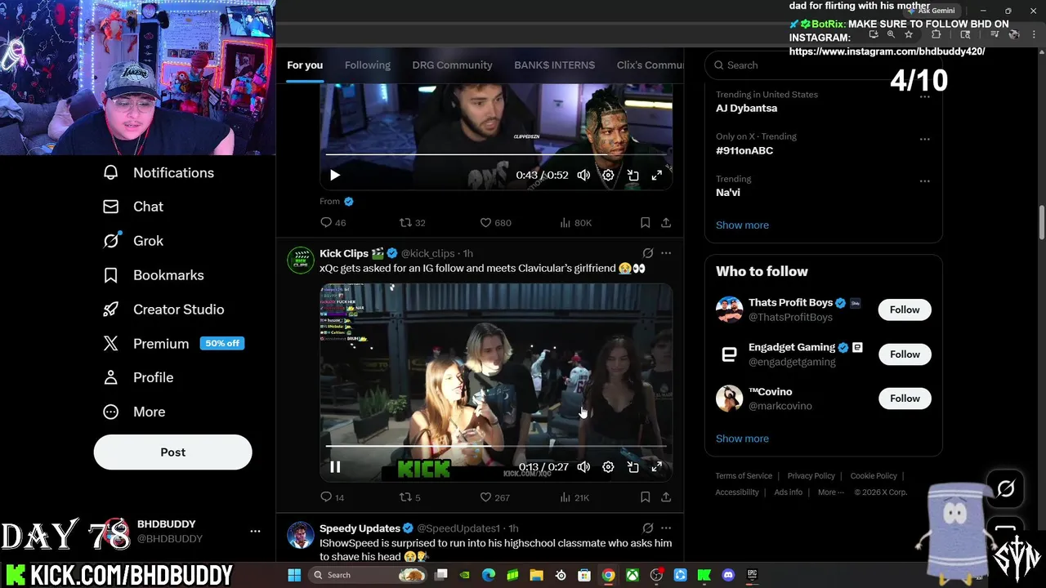Screen dimensions: 1046x588
Task: Open Chrome extensions puzzle icon
Action: pos(936,35)
